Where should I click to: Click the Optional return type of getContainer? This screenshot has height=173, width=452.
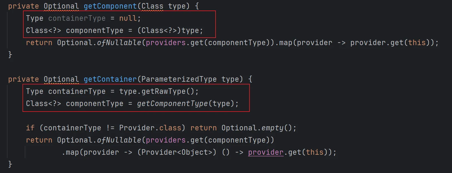pyautogui.click(x=61, y=79)
